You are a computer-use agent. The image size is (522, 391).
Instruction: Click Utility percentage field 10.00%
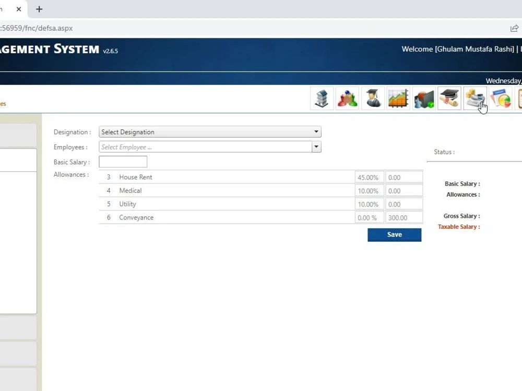pos(369,204)
